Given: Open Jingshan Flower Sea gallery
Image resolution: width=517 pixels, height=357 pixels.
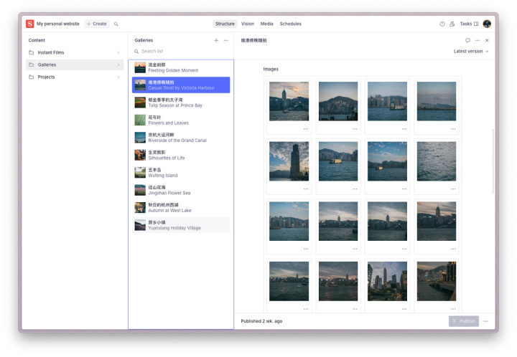Looking at the screenshot, I should [x=181, y=190].
